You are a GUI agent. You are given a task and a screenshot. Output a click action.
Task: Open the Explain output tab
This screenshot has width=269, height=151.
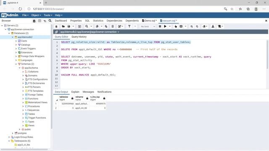pos(75,92)
